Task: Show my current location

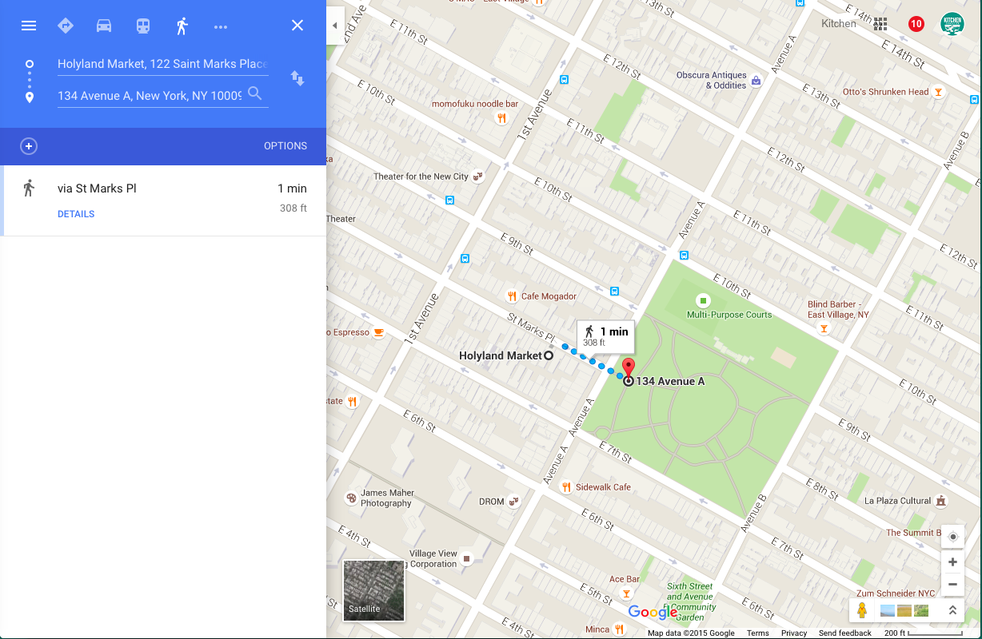Action: point(952,537)
